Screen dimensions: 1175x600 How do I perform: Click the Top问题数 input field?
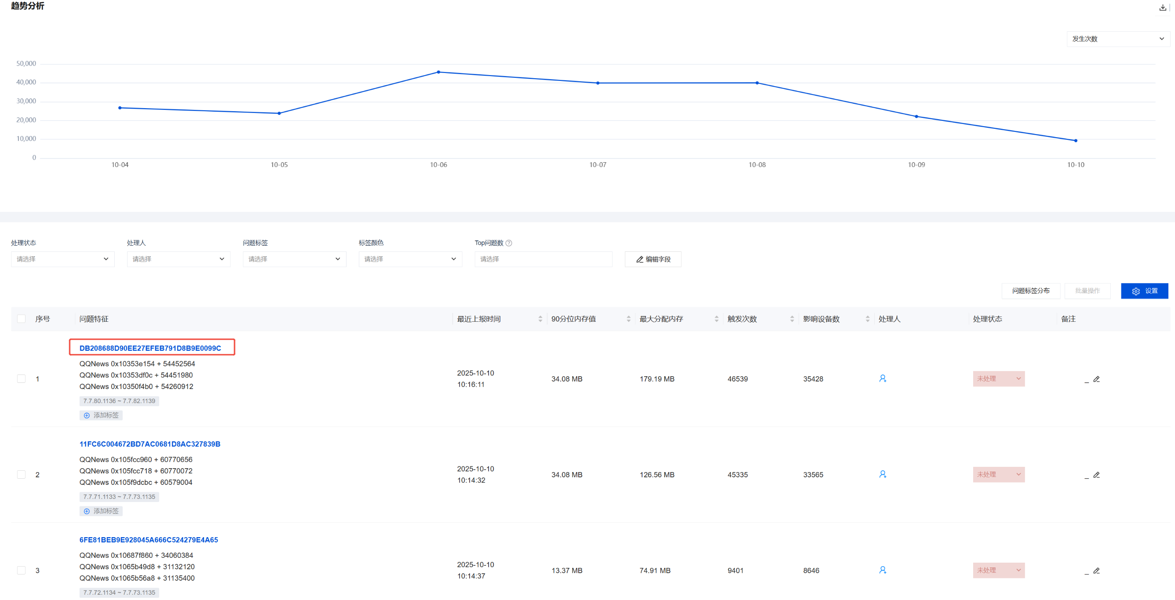pos(543,259)
